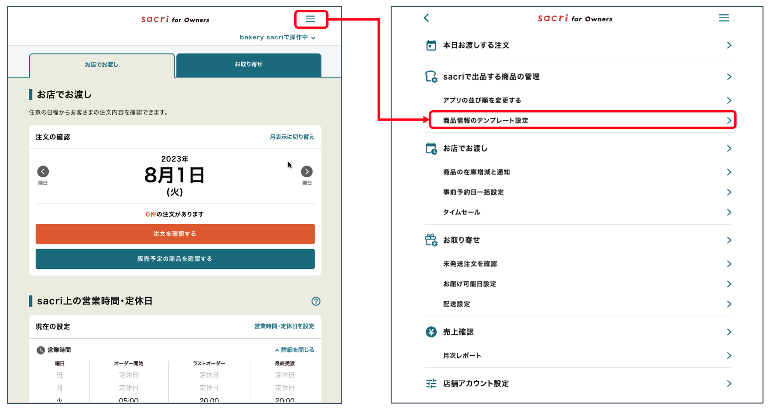Click gift icon beside お取り寄せ menu
769x410 pixels.
pos(431,240)
